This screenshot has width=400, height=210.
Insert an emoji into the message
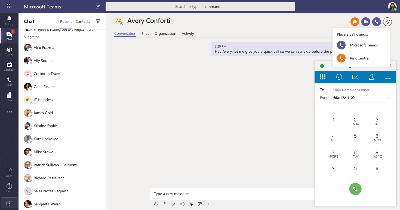click(182, 204)
